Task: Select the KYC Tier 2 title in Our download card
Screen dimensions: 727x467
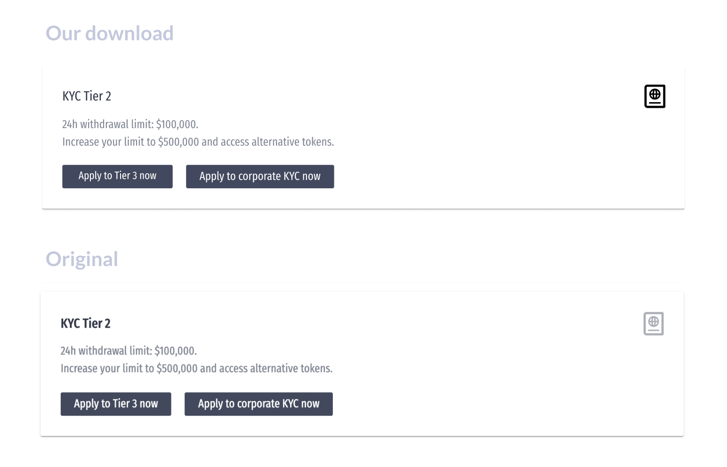Action: [87, 97]
